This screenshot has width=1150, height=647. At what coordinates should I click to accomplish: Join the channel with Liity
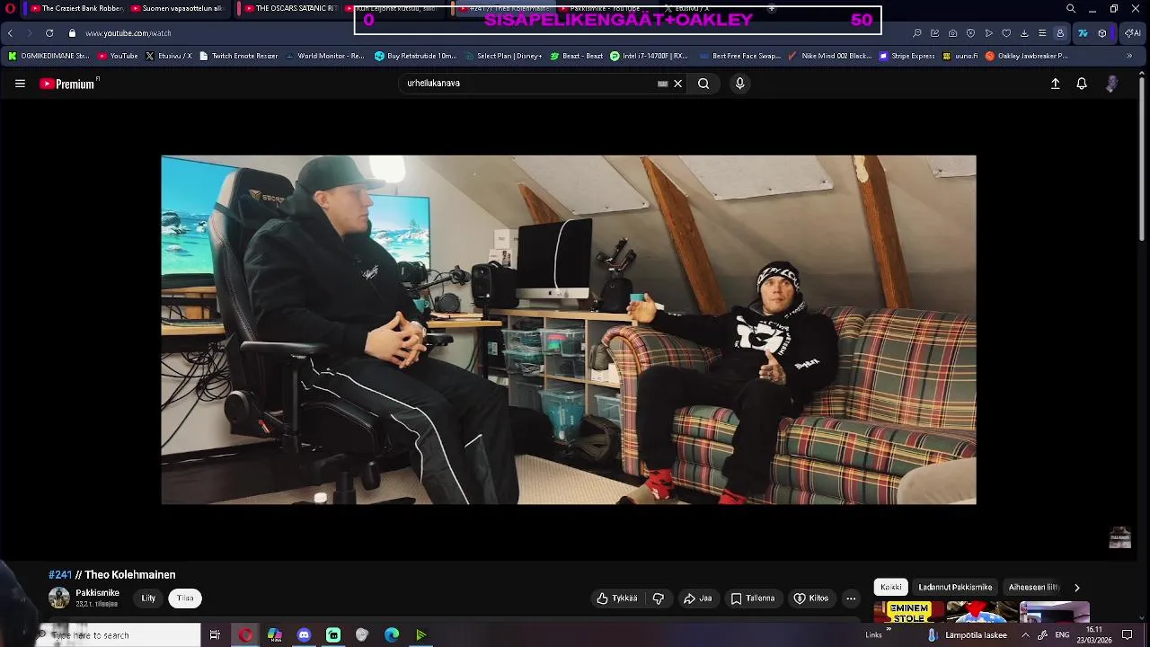(x=148, y=598)
